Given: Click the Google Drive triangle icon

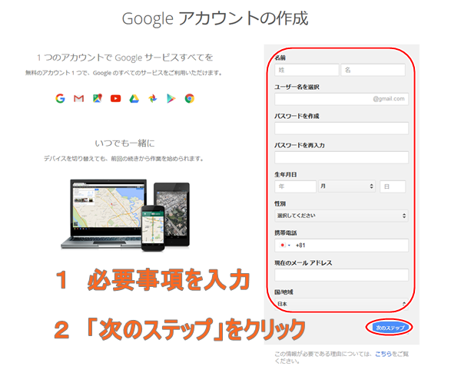Looking at the screenshot, I should click(x=134, y=99).
